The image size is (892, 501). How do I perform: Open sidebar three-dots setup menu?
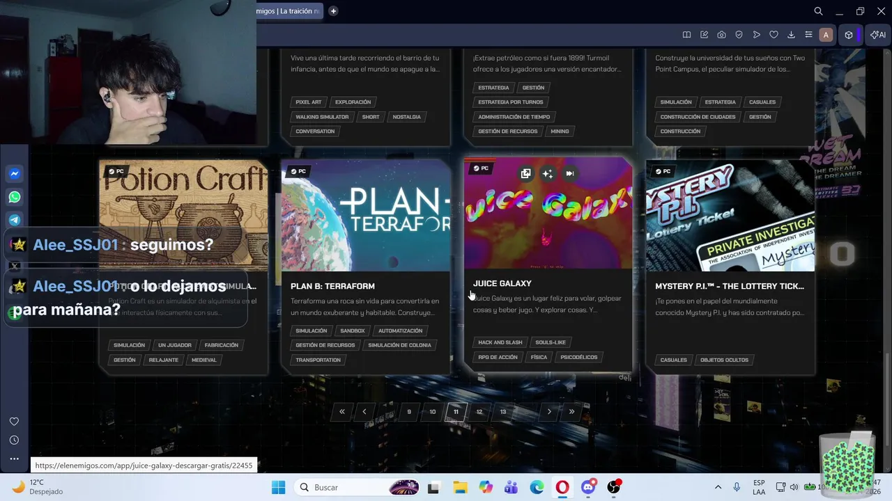click(x=14, y=459)
